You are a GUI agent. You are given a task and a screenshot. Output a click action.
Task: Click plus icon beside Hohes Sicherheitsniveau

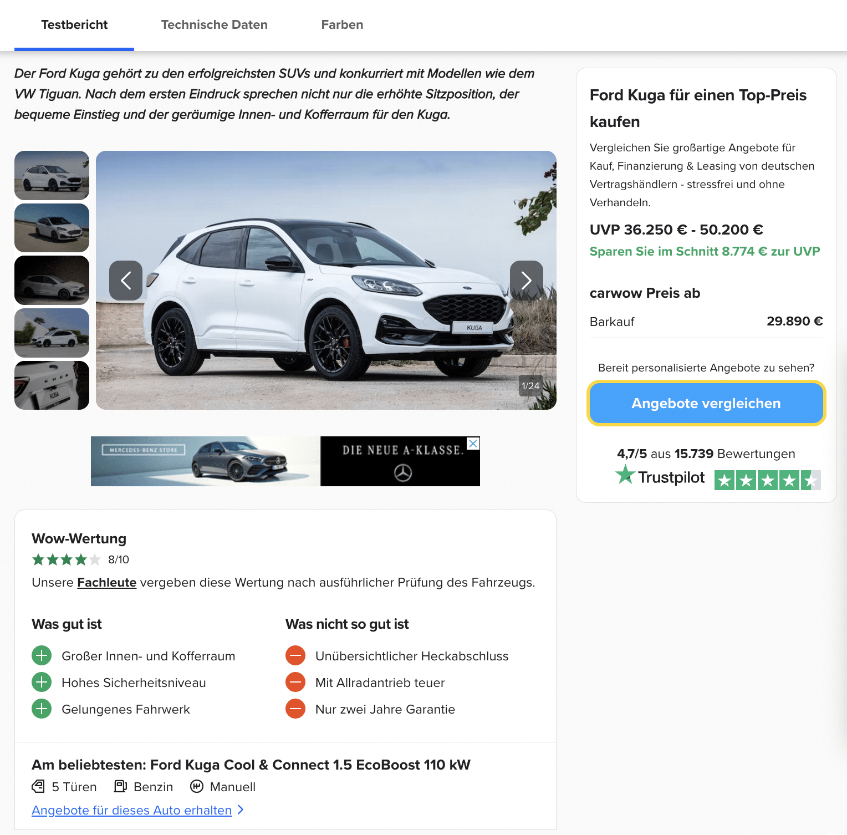point(42,682)
